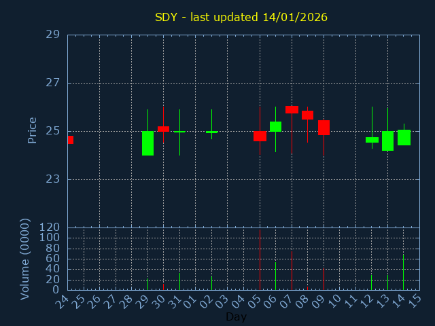The image size is (435, 326).
Task: Click the green volume bar on day 29
Action: (x=148, y=284)
